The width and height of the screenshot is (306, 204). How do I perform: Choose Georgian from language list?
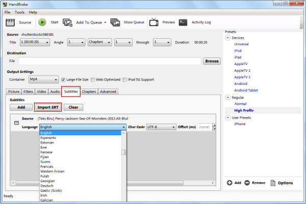tap(47, 181)
